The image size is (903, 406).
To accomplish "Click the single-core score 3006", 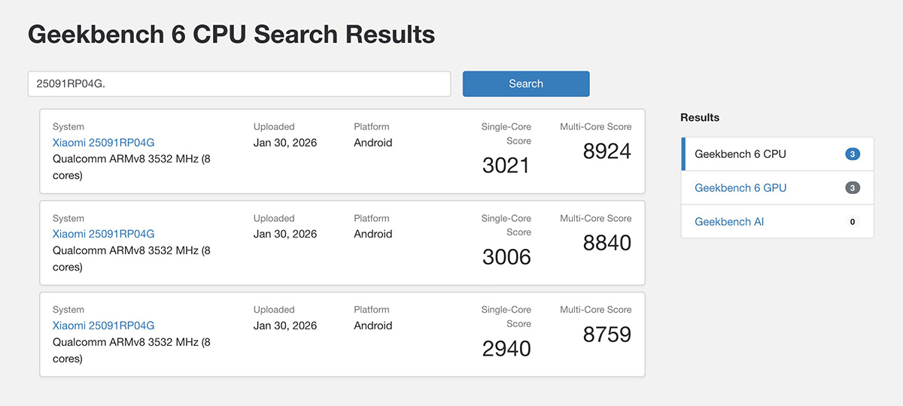I will coord(506,257).
